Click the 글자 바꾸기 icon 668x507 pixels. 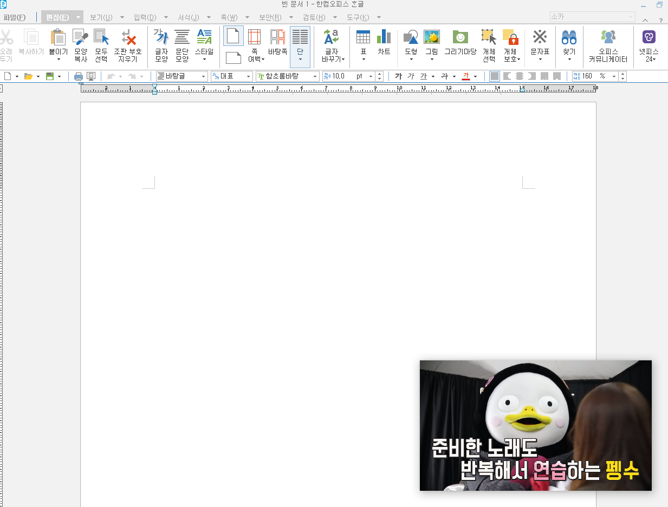[331, 37]
